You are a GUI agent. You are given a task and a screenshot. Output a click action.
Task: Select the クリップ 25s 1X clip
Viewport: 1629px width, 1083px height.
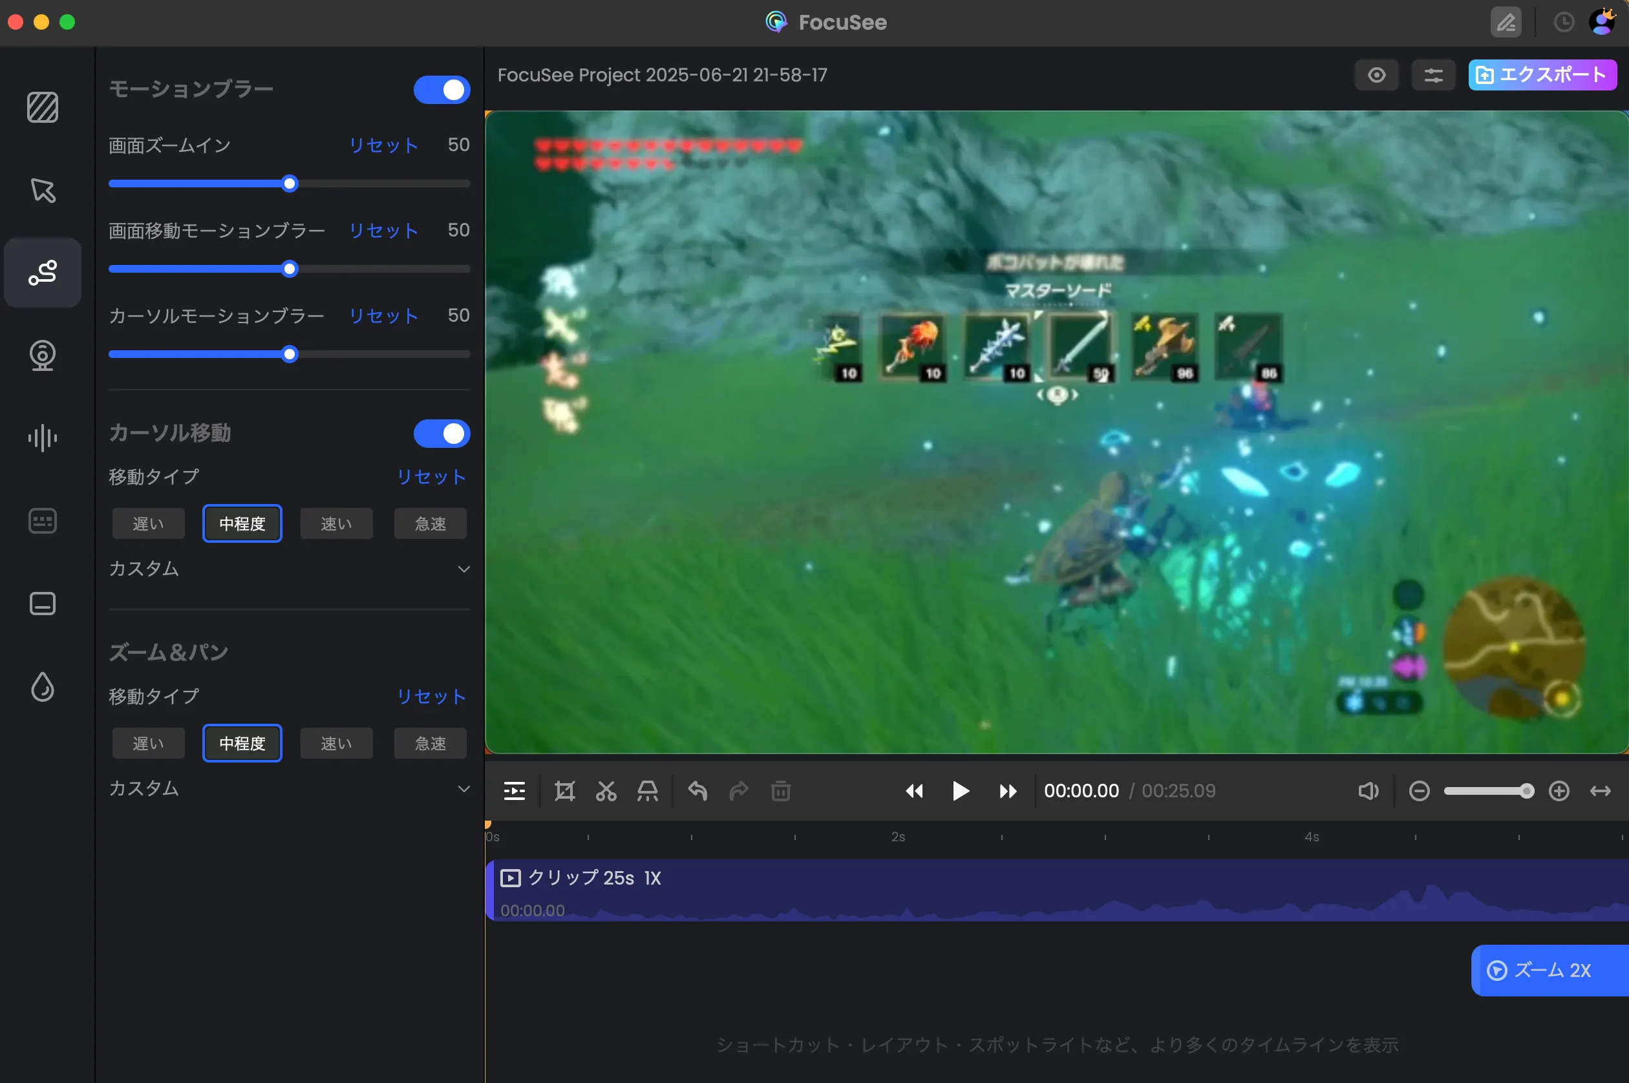click(1057, 890)
